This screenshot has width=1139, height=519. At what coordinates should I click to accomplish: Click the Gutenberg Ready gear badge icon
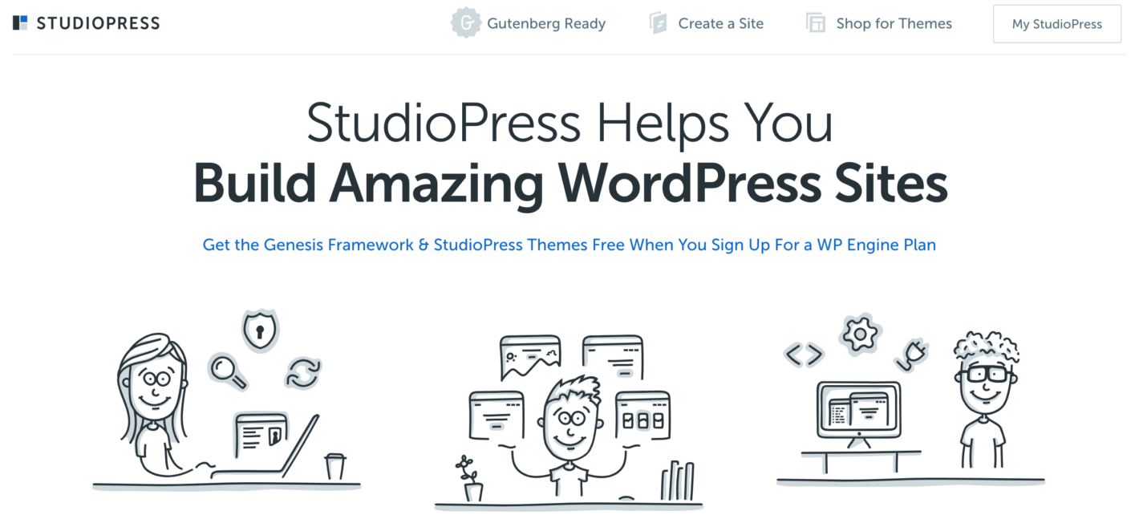[x=465, y=23]
